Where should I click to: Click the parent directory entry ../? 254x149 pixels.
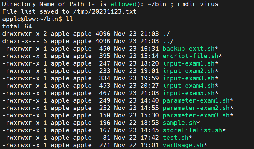[168, 41]
